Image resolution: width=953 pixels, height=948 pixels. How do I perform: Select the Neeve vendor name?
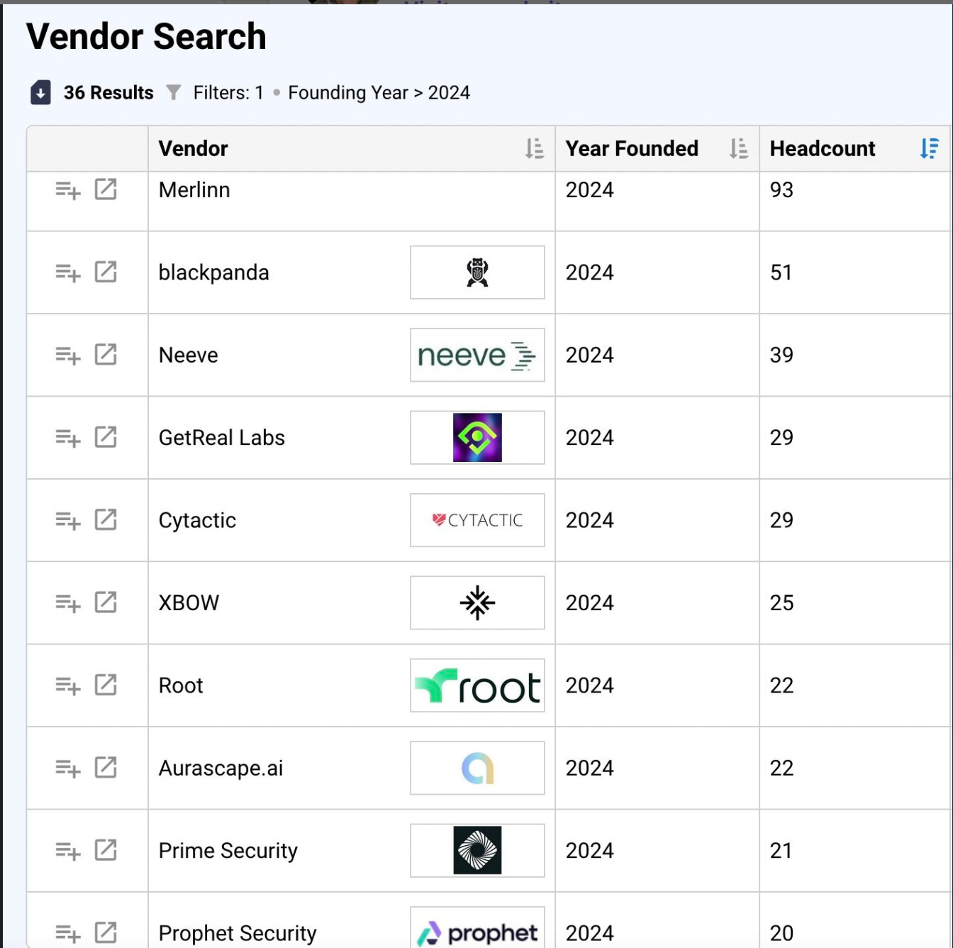(188, 355)
